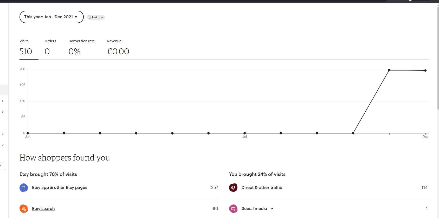
Task: Open the Direct & other traffic link
Action: click(262, 188)
